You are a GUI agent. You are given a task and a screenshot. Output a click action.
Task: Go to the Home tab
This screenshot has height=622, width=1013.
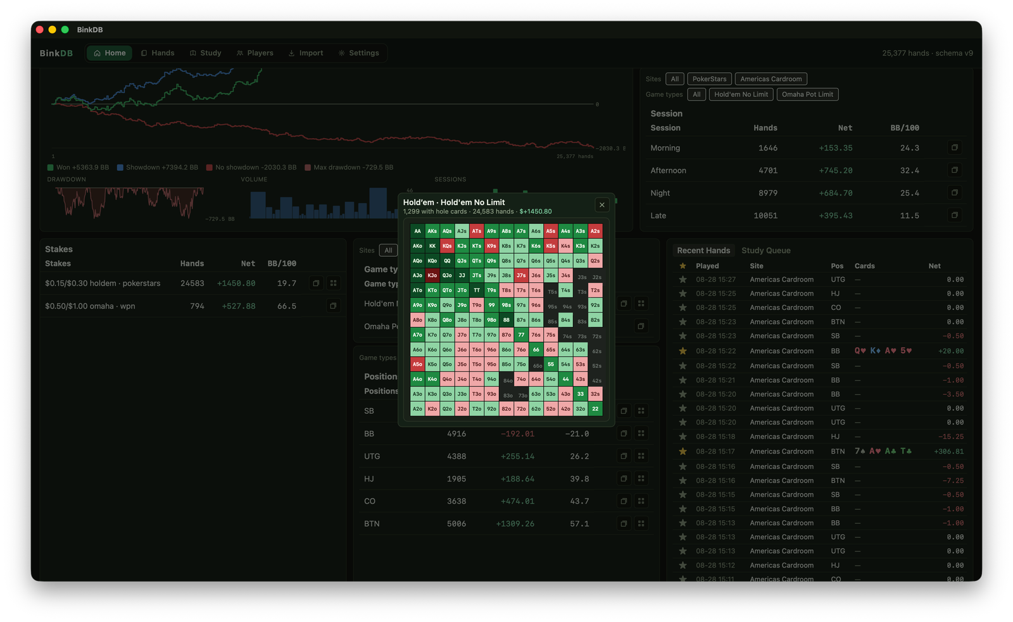coord(110,53)
